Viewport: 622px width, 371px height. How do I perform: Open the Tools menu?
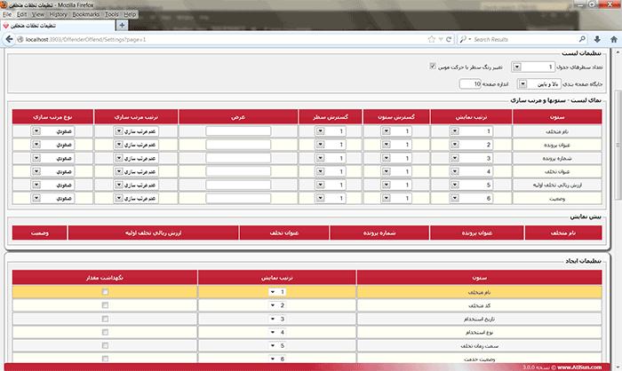click(111, 14)
